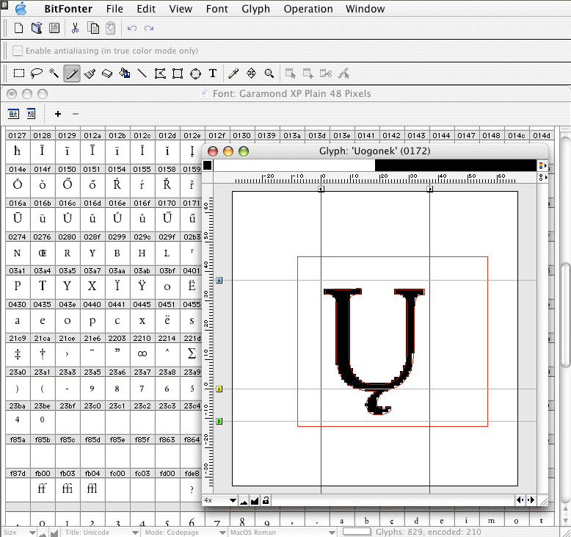Redo the last undone action
The width and height of the screenshot is (571, 537).
[149, 28]
